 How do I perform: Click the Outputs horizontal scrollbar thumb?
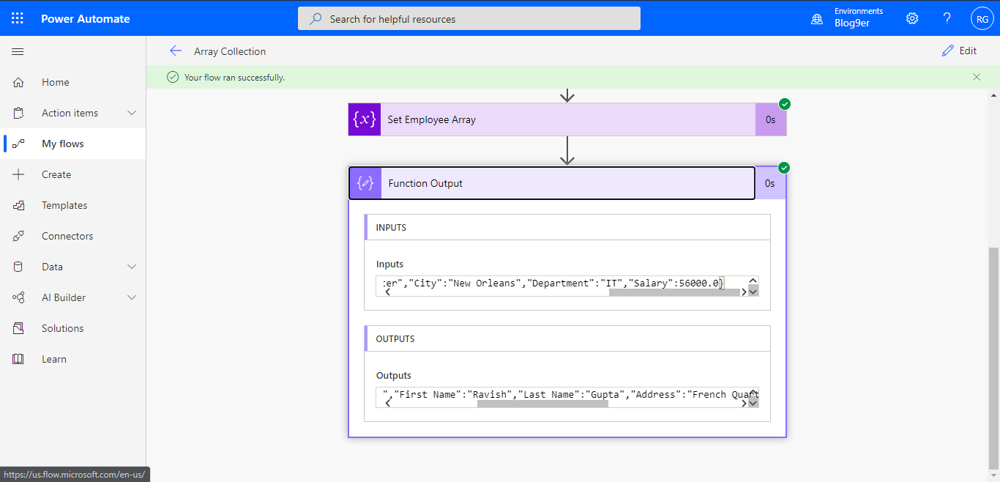(542, 403)
